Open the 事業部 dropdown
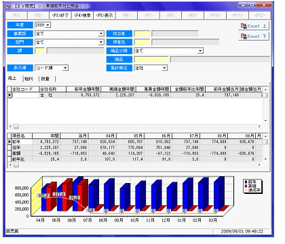Screen dimensions: 285x244 [101, 34]
